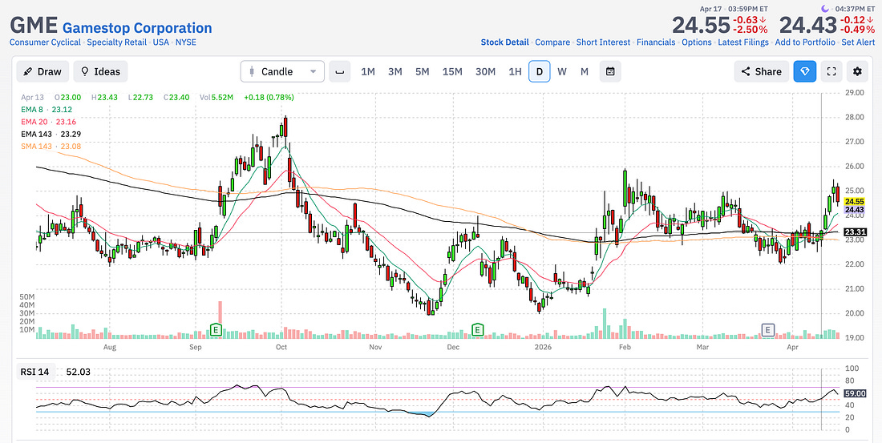This screenshot has width=882, height=443.
Task: Click the RSI 14 indicator label
Action: pyautogui.click(x=34, y=372)
